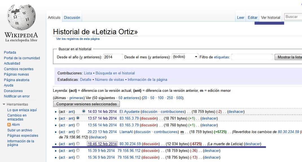Select radio button for 13:57 14 feb 2014 revision
The width and height of the screenshot is (302, 162).
click(78, 118)
